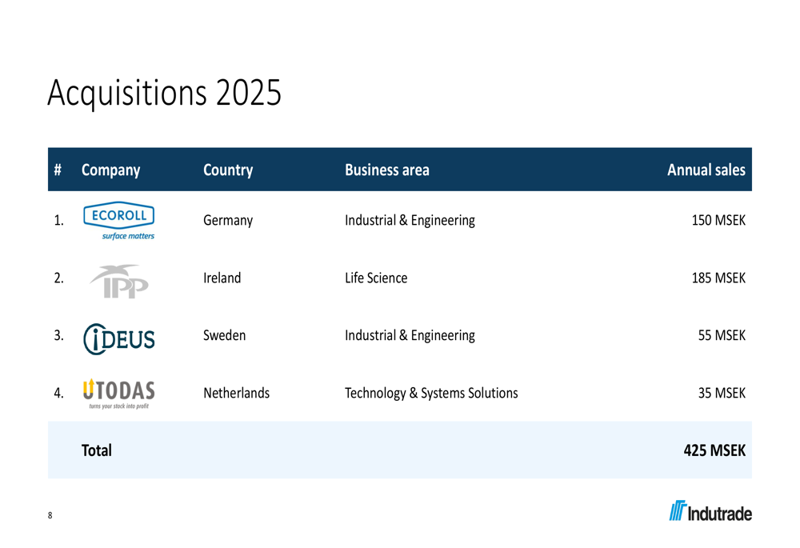Click the IPP company logo

(119, 281)
